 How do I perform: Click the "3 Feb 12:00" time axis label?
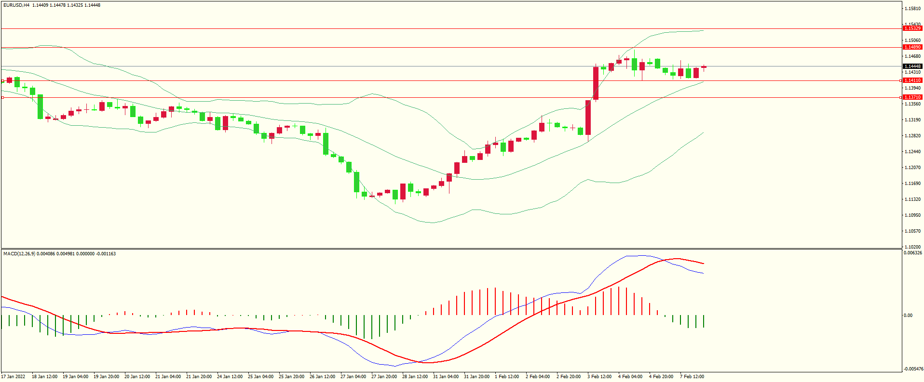coord(599,377)
